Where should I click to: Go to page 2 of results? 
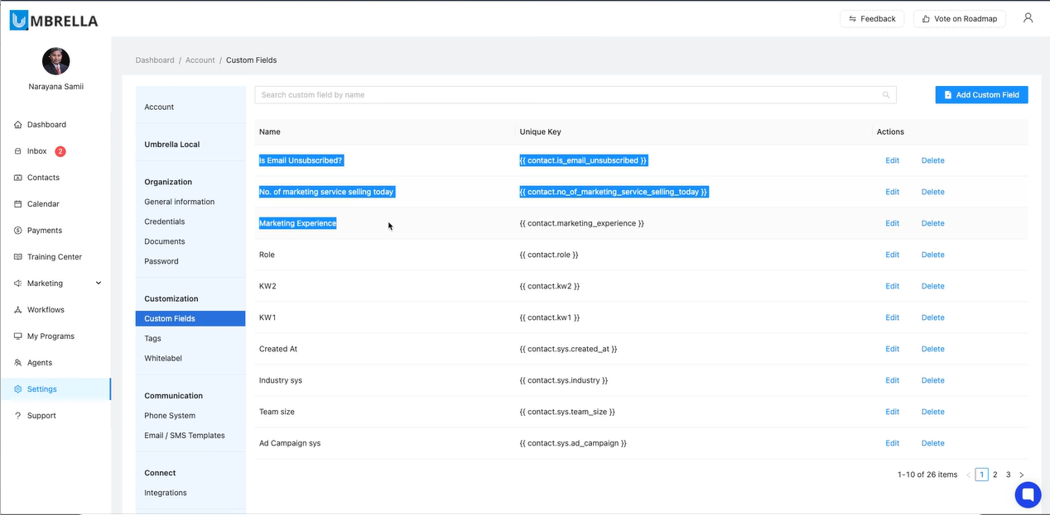point(995,474)
